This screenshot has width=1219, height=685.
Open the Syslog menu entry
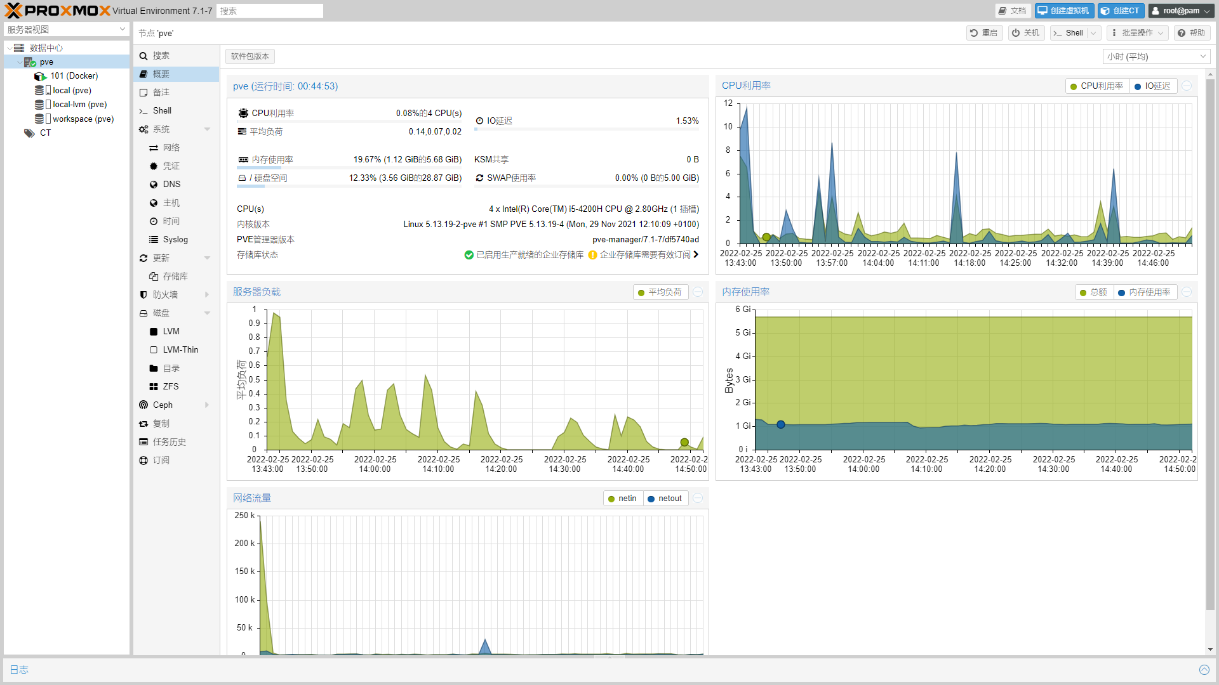(x=175, y=240)
